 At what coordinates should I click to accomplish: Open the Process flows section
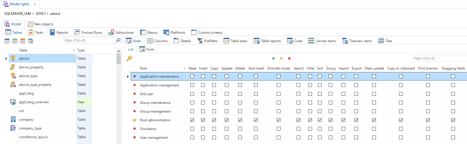(88, 33)
